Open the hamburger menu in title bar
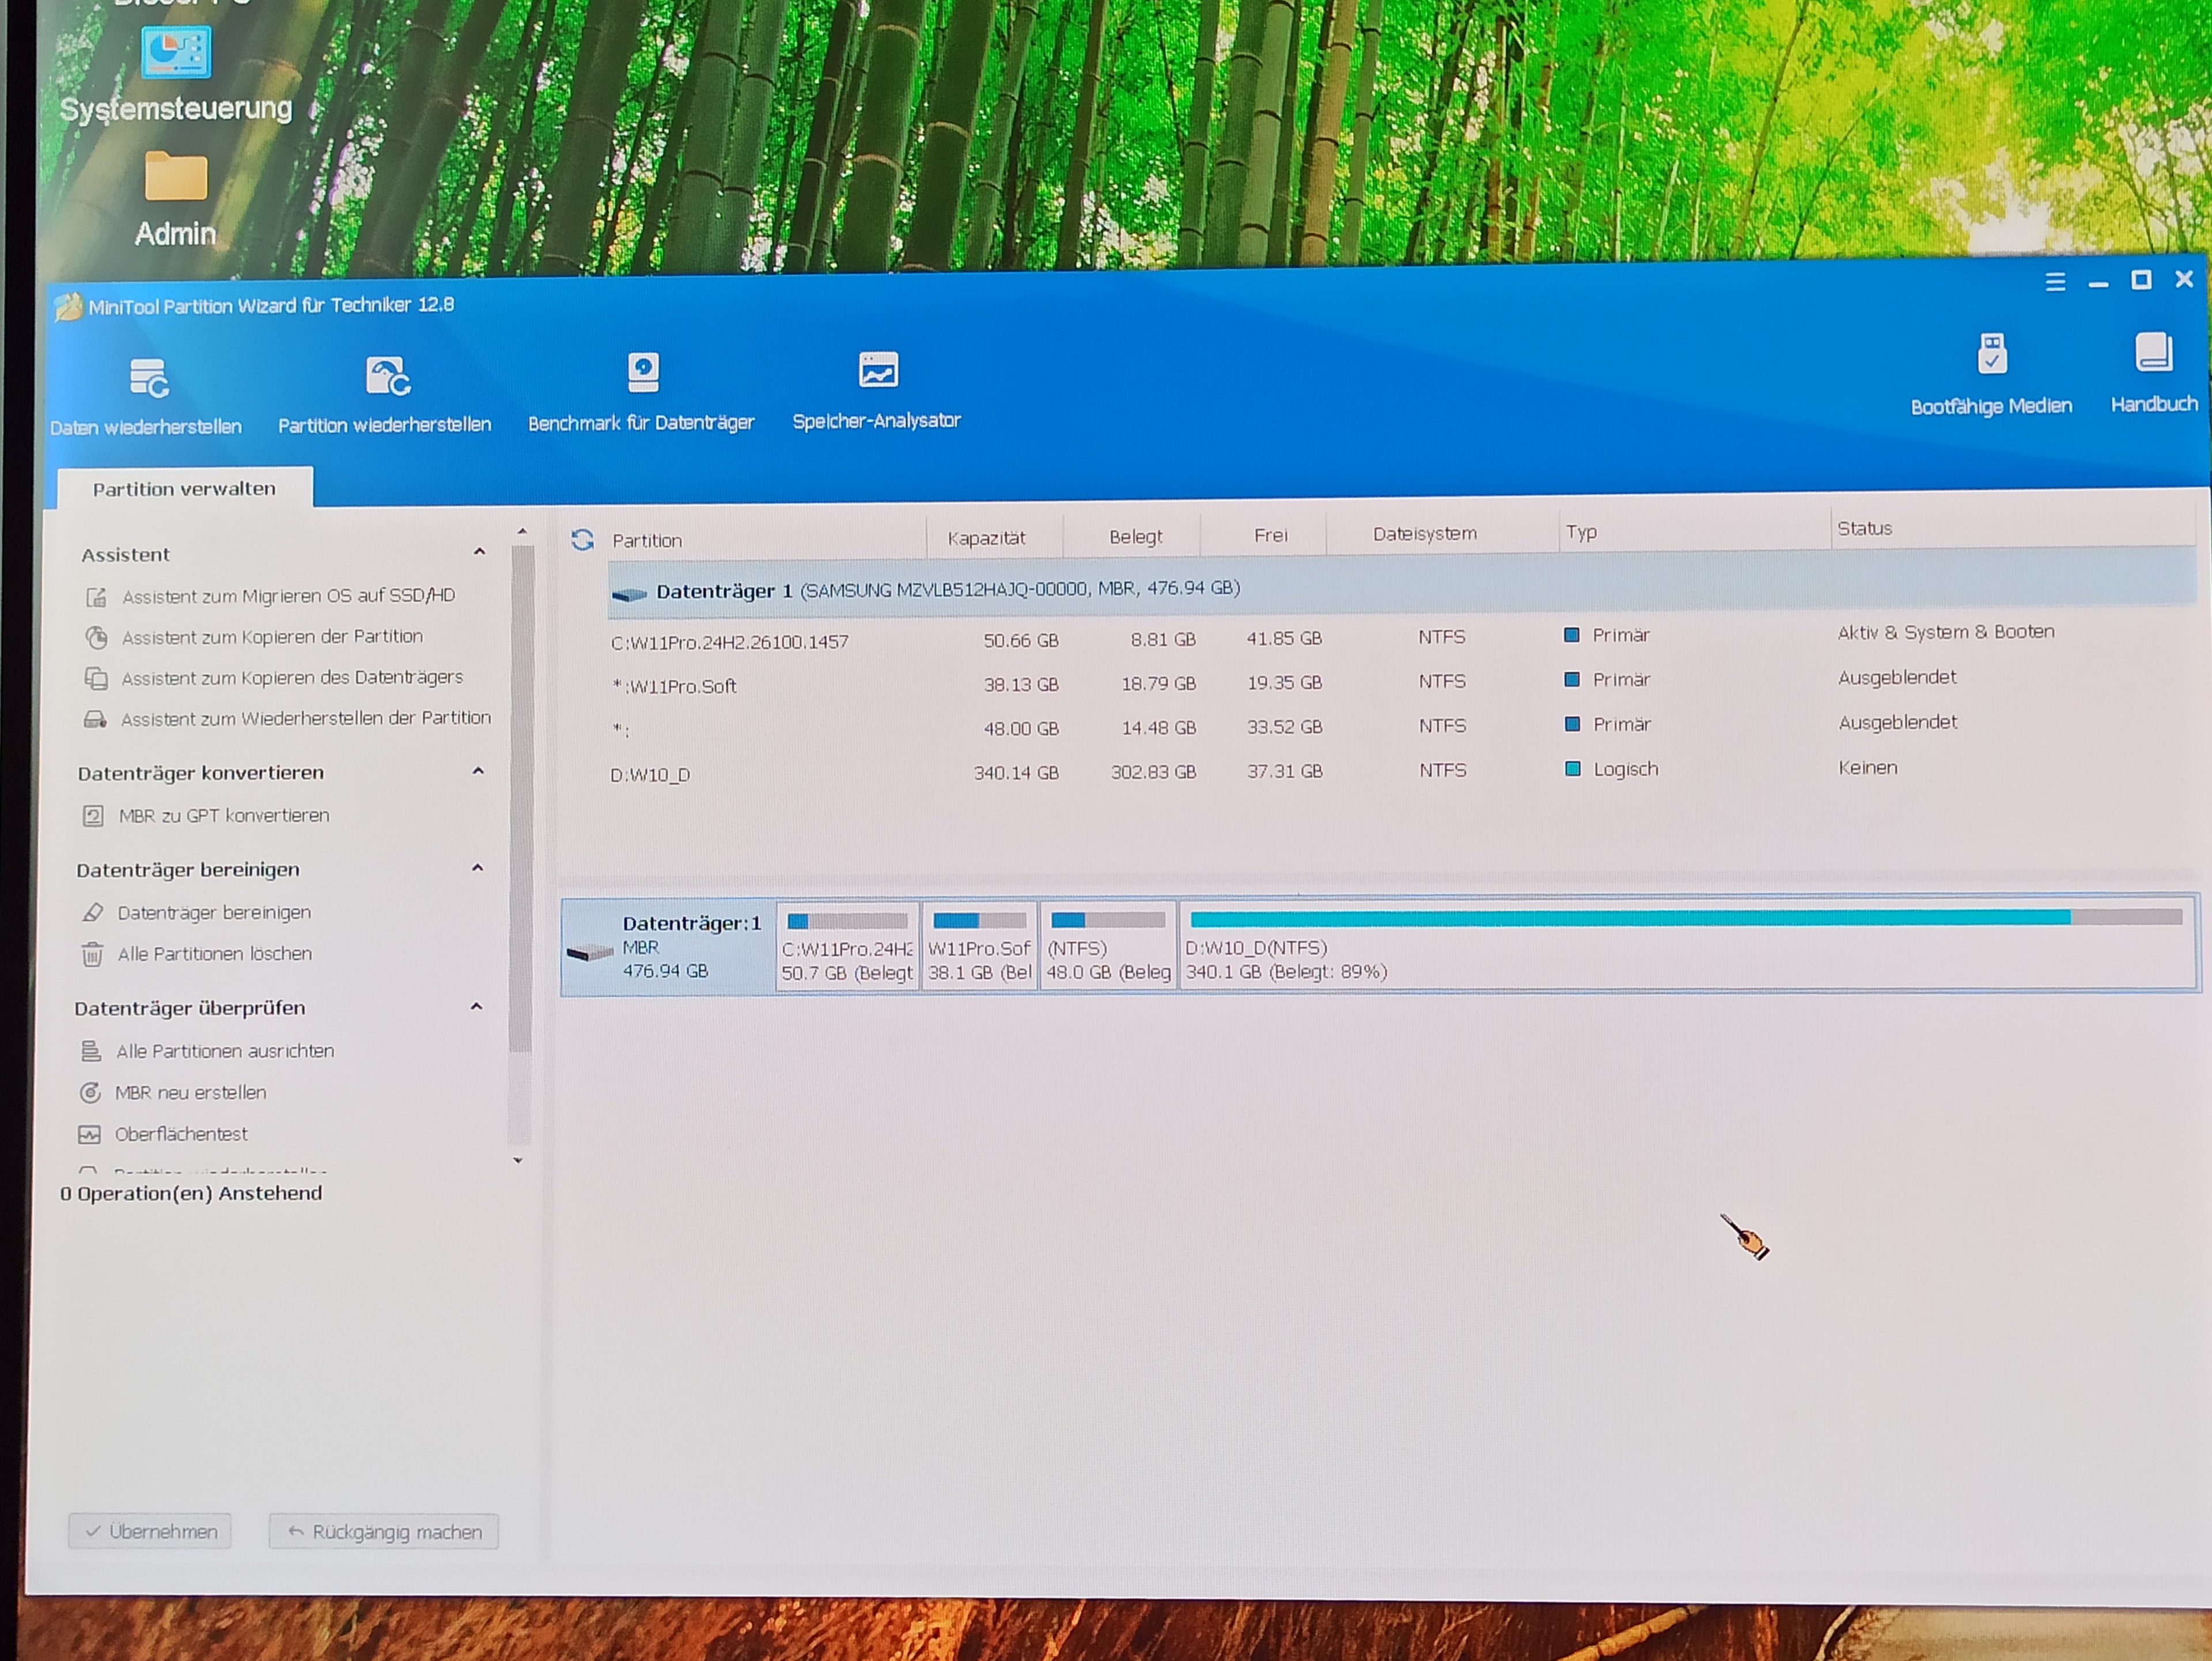 pos(2055,282)
